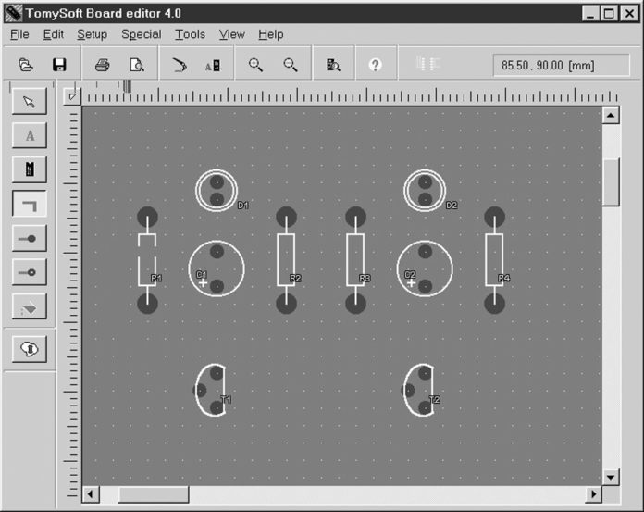Viewport: 644px width, 512px height.
Task: Select the solid pad tool
Action: pyautogui.click(x=30, y=238)
